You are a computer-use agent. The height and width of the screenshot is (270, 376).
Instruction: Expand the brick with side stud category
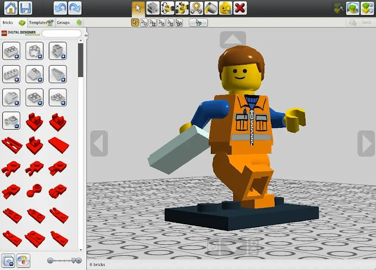point(58,51)
